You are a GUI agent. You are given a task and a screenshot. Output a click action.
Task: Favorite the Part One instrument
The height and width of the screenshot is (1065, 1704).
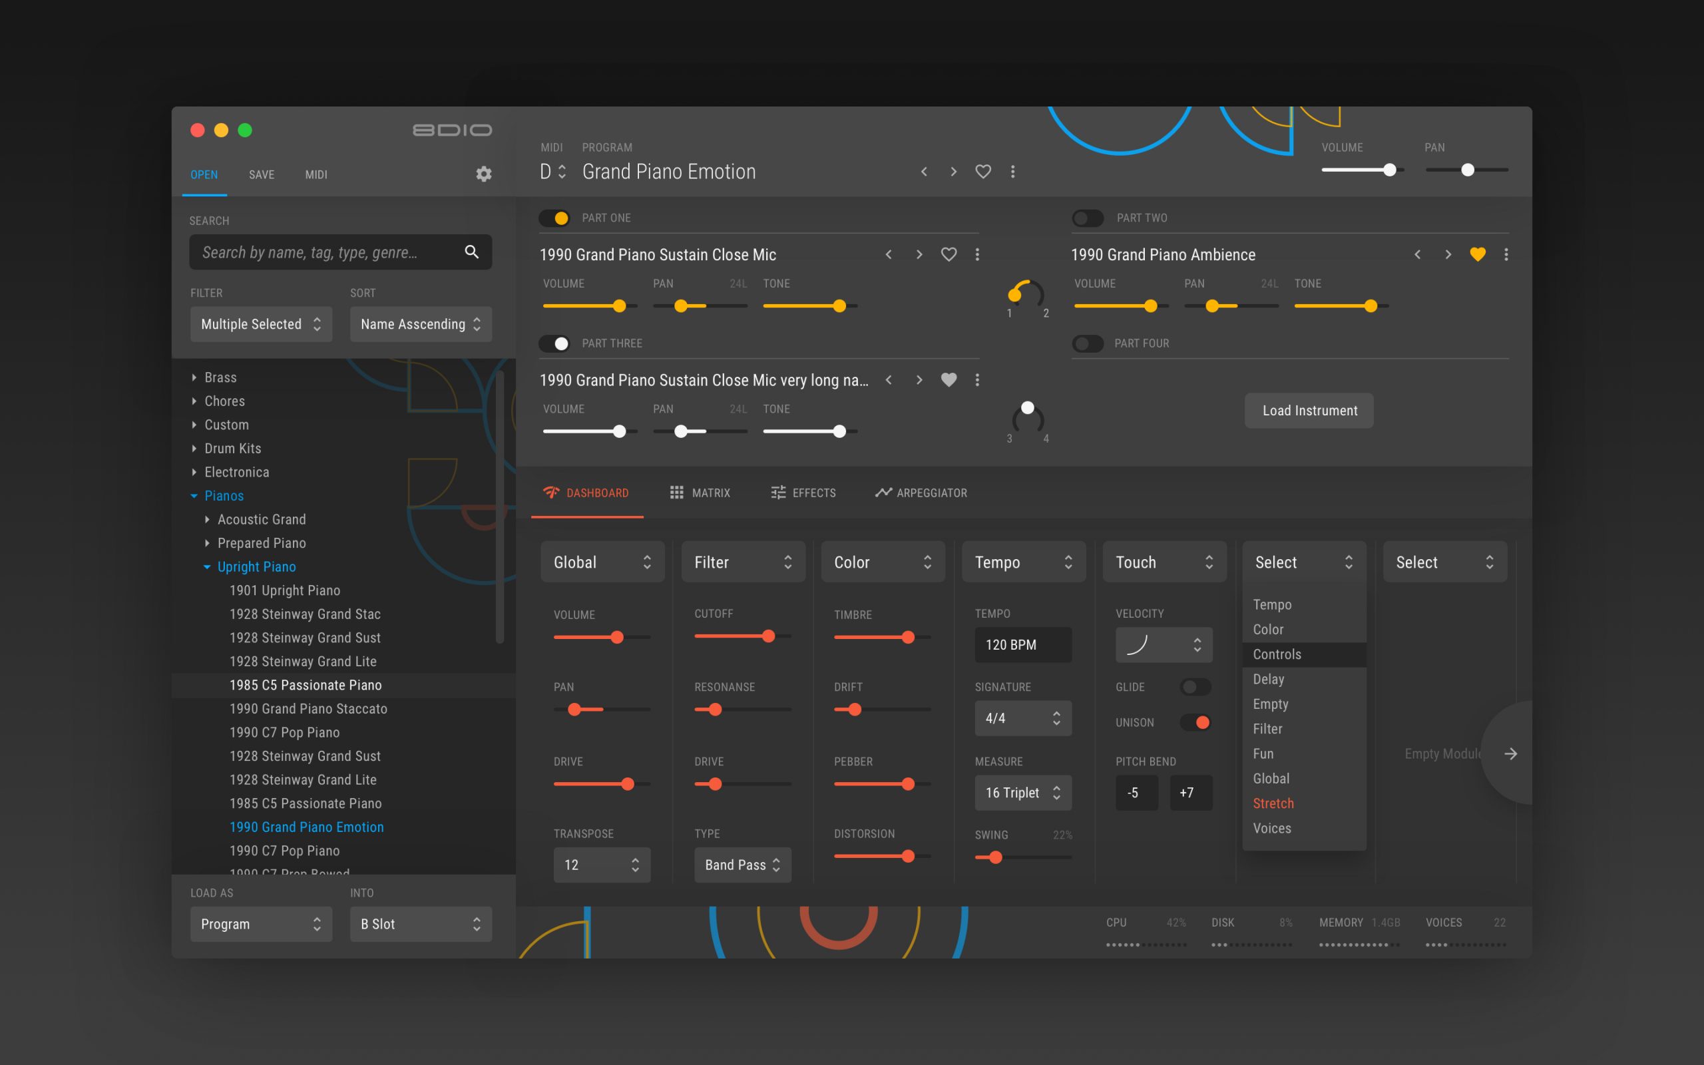click(x=949, y=254)
